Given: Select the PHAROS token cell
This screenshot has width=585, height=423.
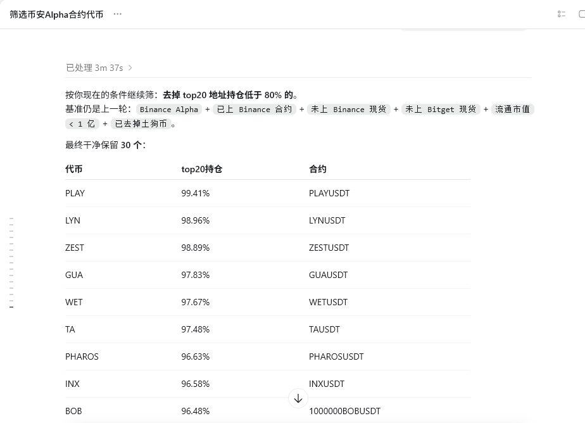Looking at the screenshot, I should coord(82,357).
